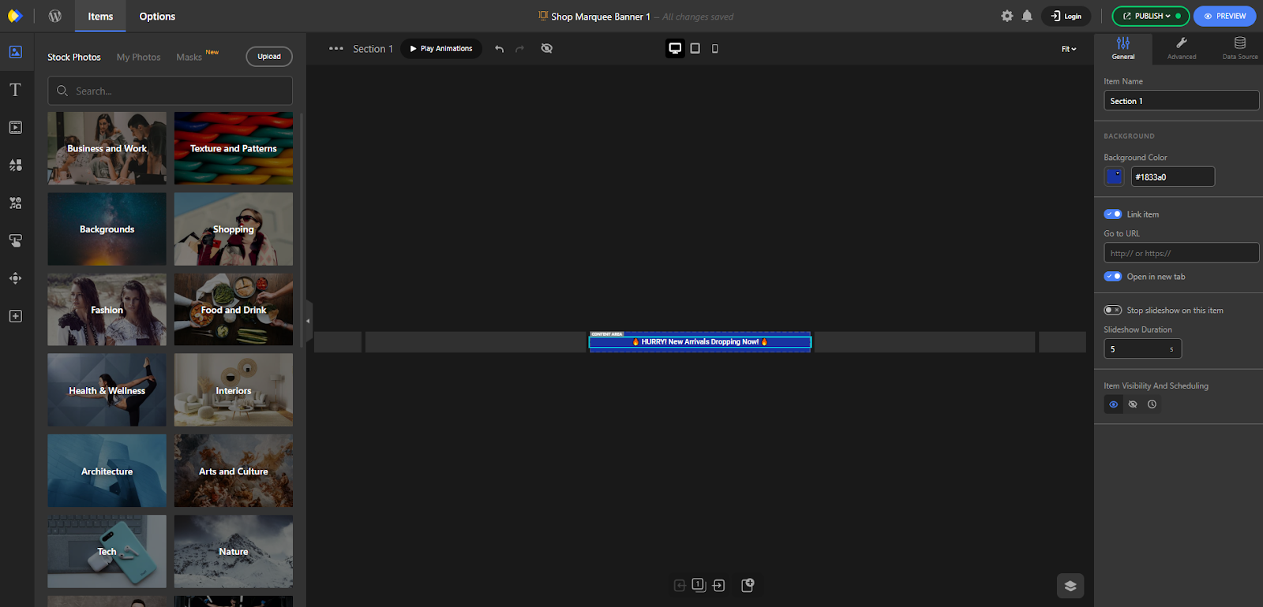Image resolution: width=1263 pixels, height=607 pixels.
Task: Click the Item Name field
Action: pos(1181,101)
